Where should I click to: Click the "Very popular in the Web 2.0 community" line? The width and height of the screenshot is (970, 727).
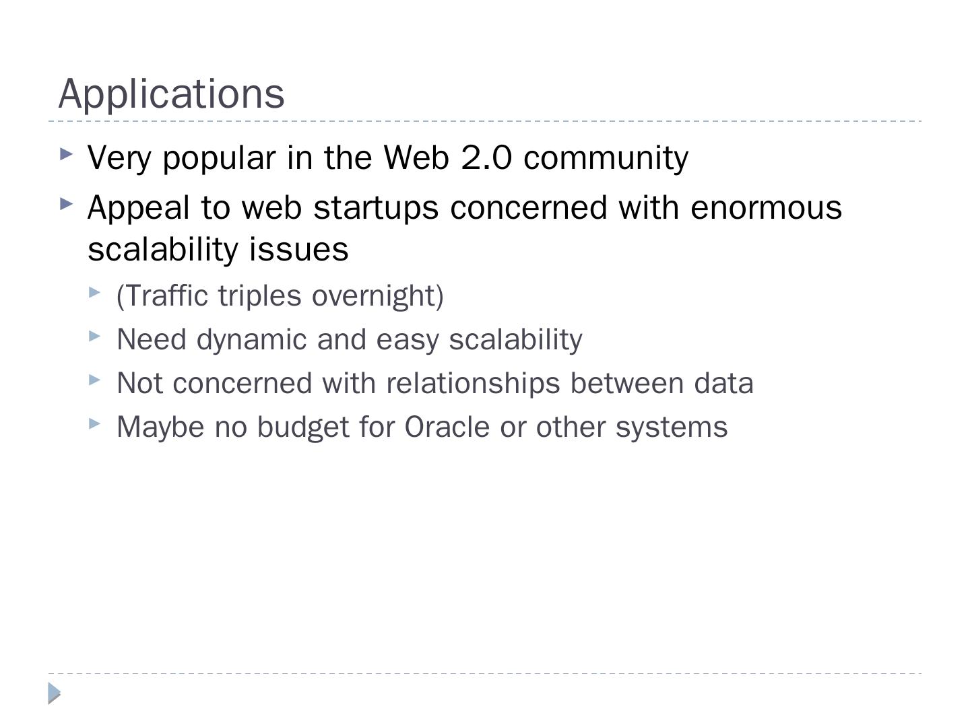[387, 158]
